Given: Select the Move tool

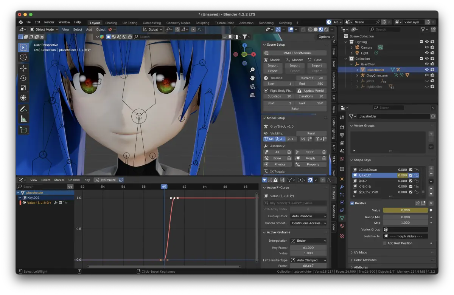Looking at the screenshot, I should [x=23, y=68].
